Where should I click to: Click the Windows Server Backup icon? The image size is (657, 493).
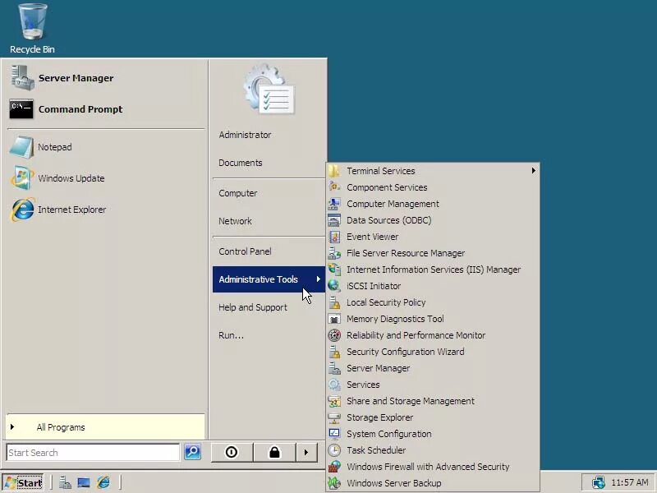(334, 483)
